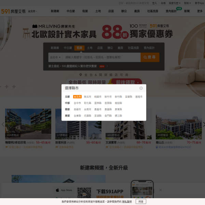Expand the 我要刊登 dropdown
This screenshot has height=205, width=205.
tap(175, 3)
